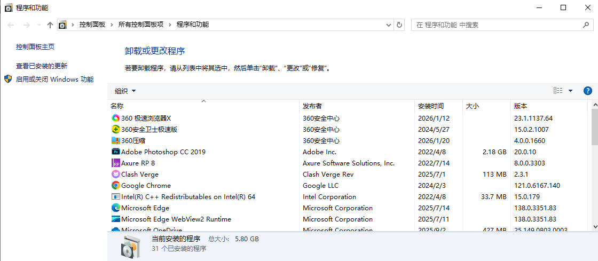Click the Axure RP 8 icon
598x261 pixels.
pos(115,163)
